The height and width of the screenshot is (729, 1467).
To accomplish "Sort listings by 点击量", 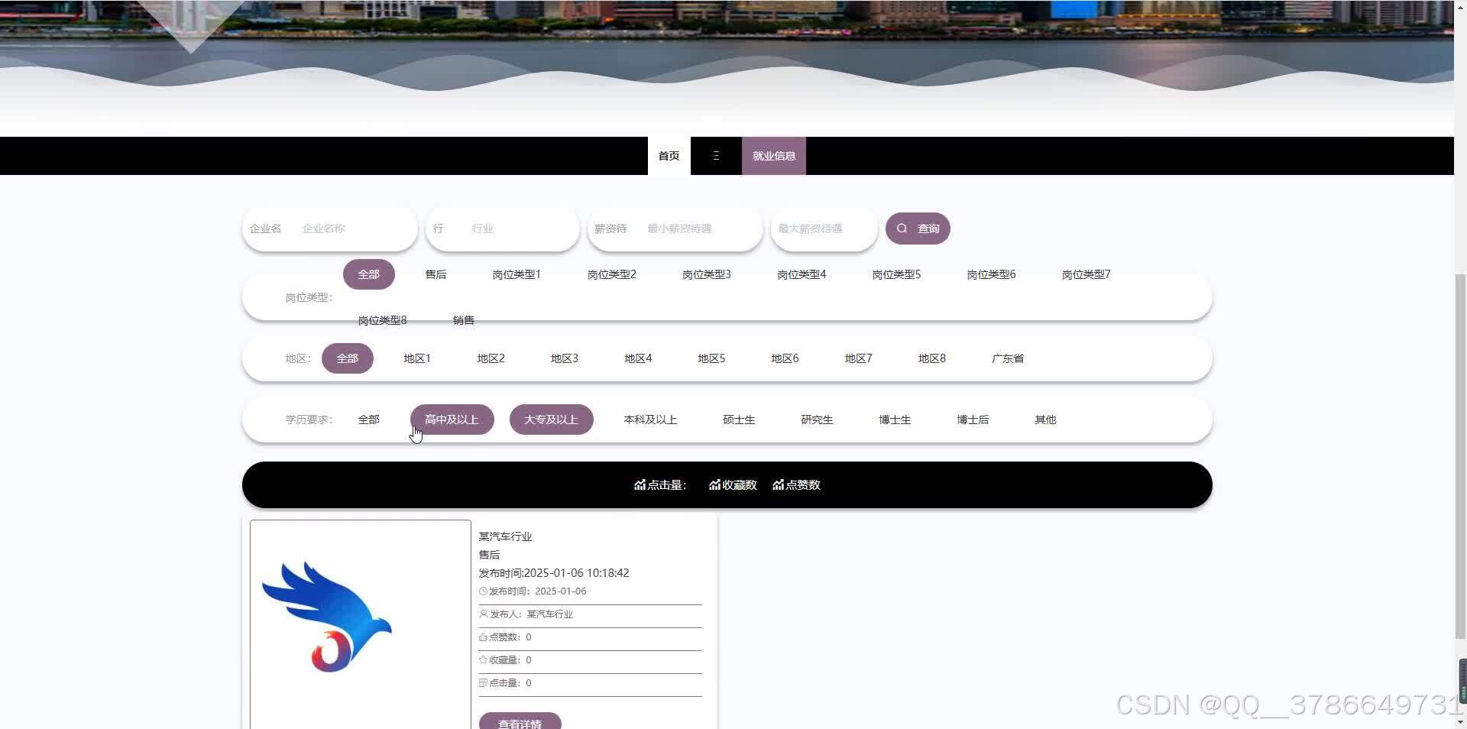I will tap(660, 485).
